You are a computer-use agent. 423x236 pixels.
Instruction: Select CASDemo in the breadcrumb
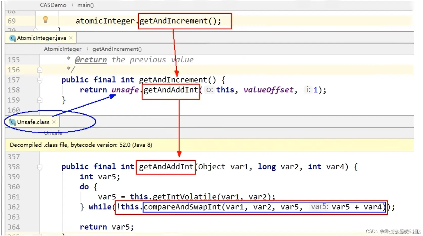click(x=53, y=5)
